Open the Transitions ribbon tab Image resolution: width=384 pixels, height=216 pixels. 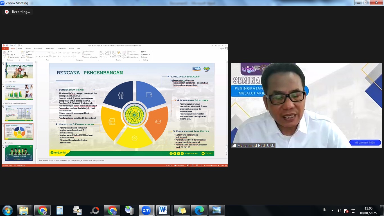[x=38, y=49]
